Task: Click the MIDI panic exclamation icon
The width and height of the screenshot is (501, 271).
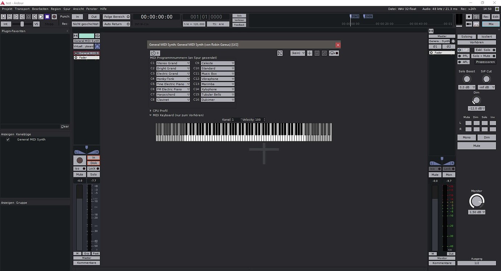Action: click(x=3, y=17)
